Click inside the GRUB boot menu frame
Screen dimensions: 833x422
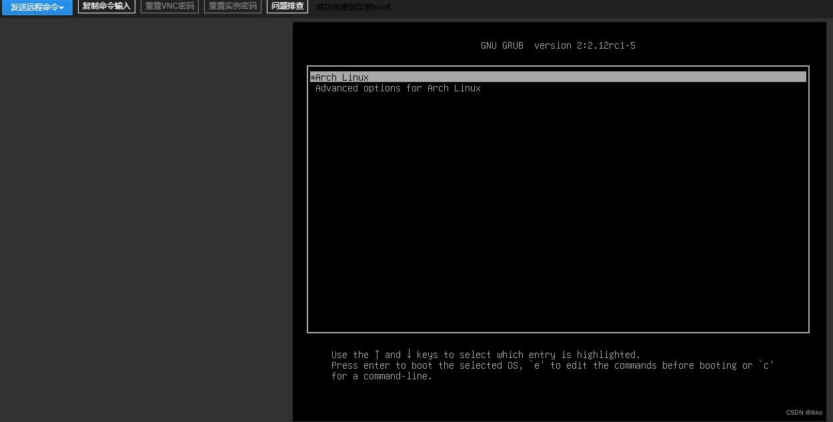558,200
